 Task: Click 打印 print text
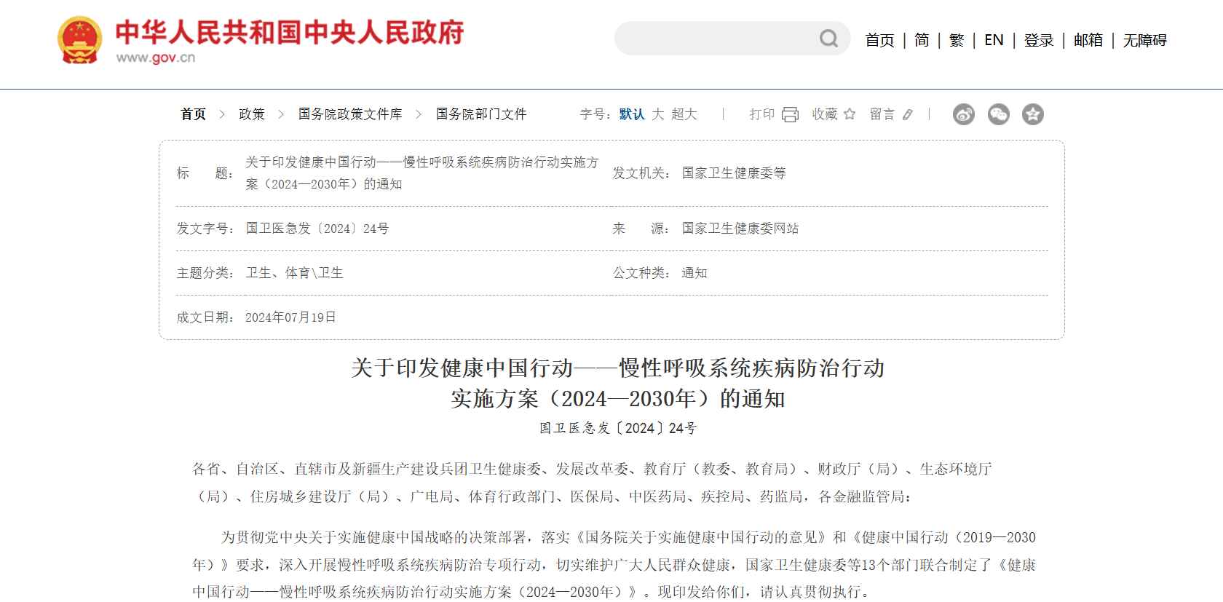pyautogui.click(x=762, y=114)
